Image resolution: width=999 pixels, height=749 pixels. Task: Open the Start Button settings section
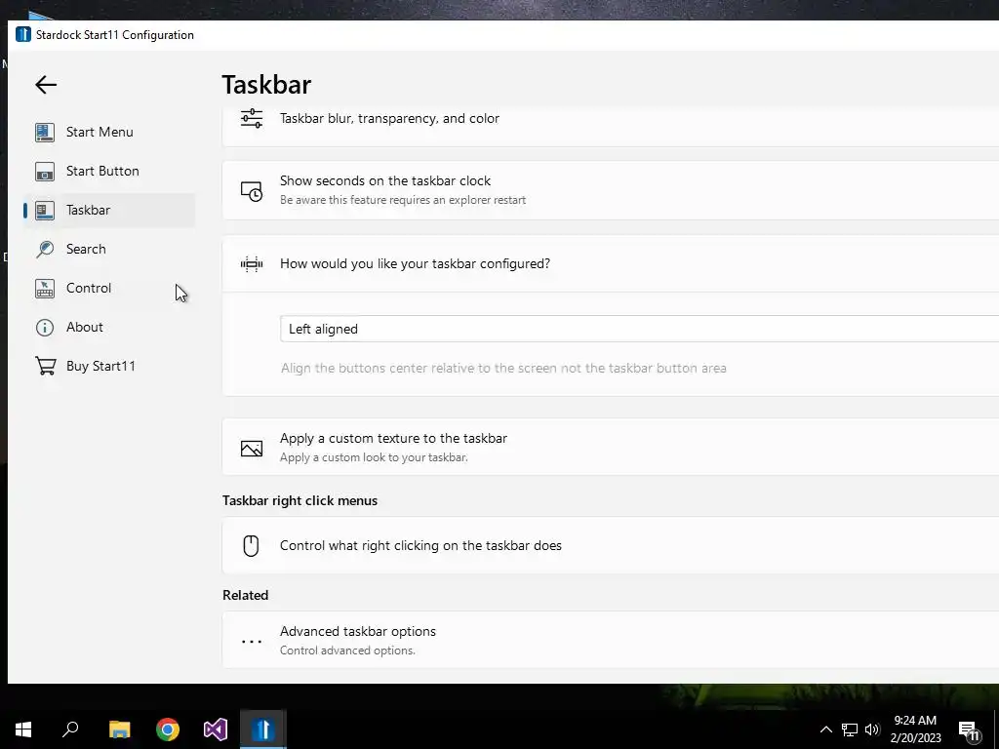[x=109, y=171]
